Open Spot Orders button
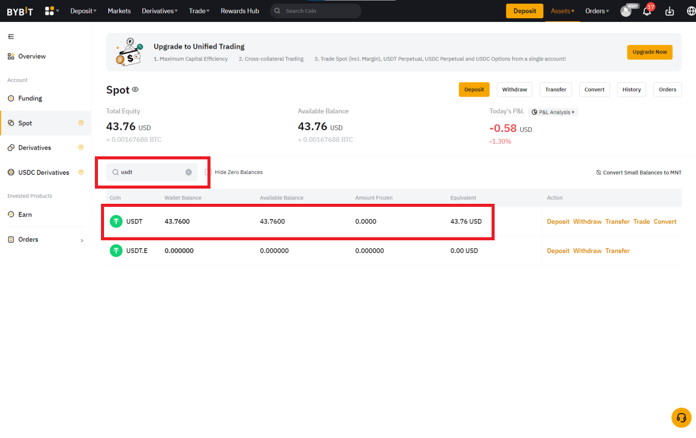696x438 pixels. point(667,89)
